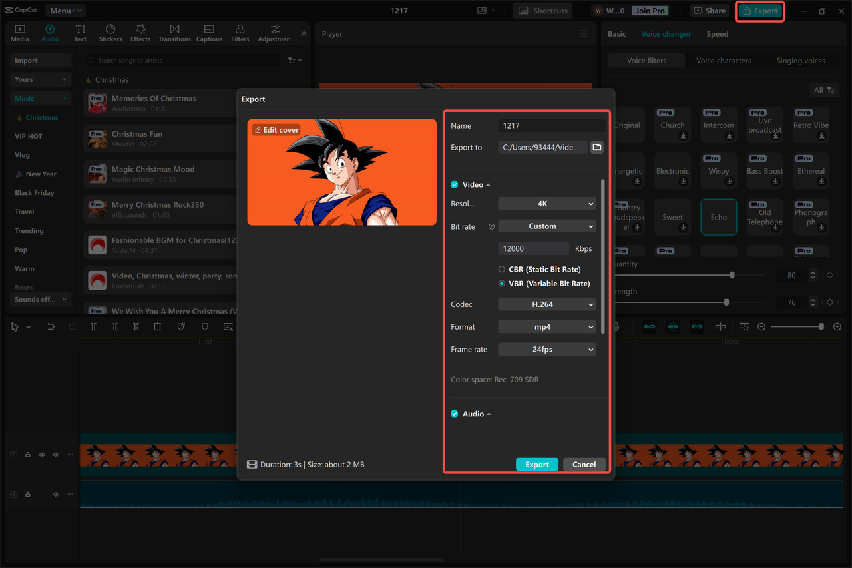
Task: Select the Split tool in the timeline toolbar
Action: pos(93,326)
